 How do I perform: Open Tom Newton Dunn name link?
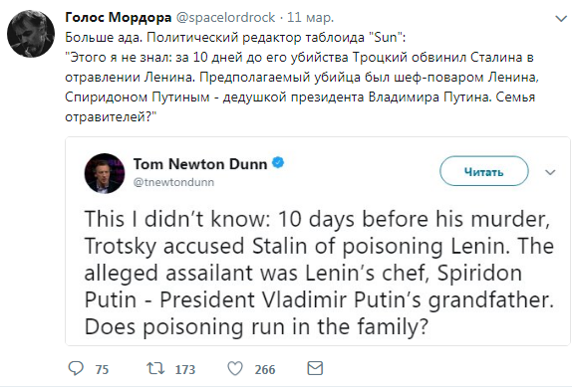point(200,164)
